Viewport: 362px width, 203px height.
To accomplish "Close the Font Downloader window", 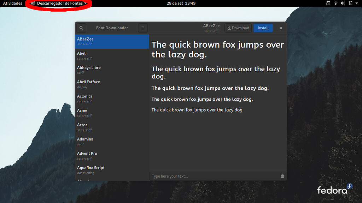I will pos(281,28).
